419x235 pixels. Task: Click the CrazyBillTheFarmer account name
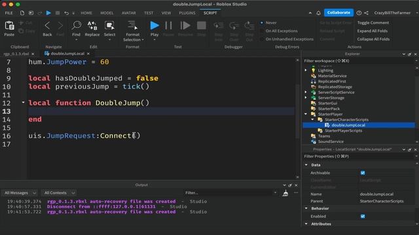tap(392, 13)
